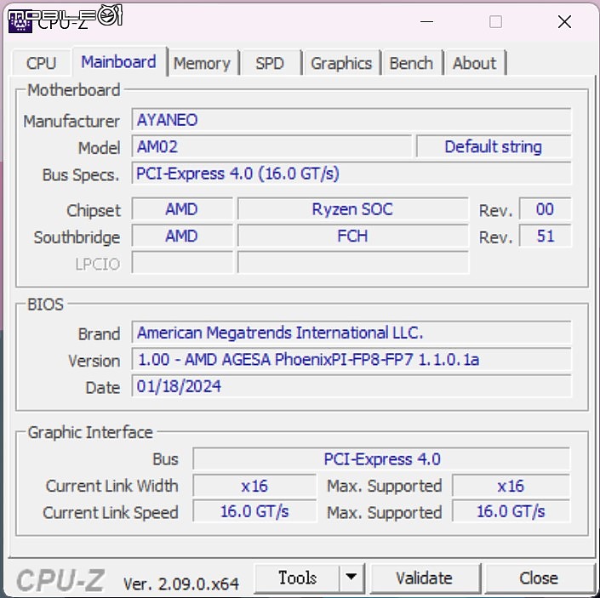Click the 'Manufacturer' label
This screenshot has height=598, width=600.
click(71, 121)
